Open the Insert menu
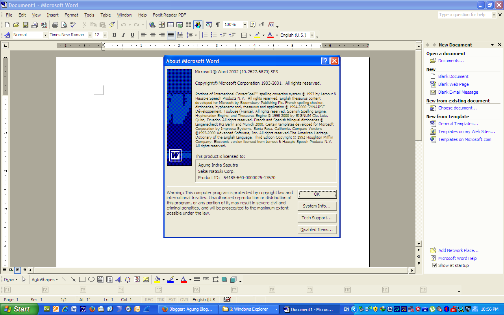The width and height of the screenshot is (504, 315). point(53,15)
